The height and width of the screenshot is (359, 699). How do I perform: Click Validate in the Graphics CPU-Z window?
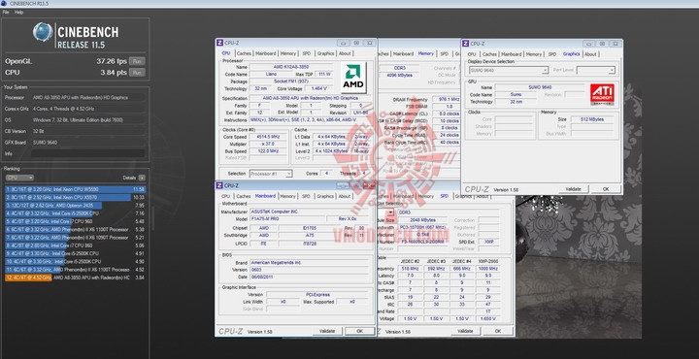(x=573, y=189)
